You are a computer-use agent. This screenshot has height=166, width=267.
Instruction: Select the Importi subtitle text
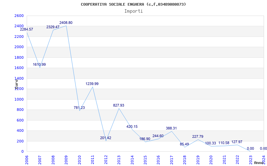click(133, 11)
